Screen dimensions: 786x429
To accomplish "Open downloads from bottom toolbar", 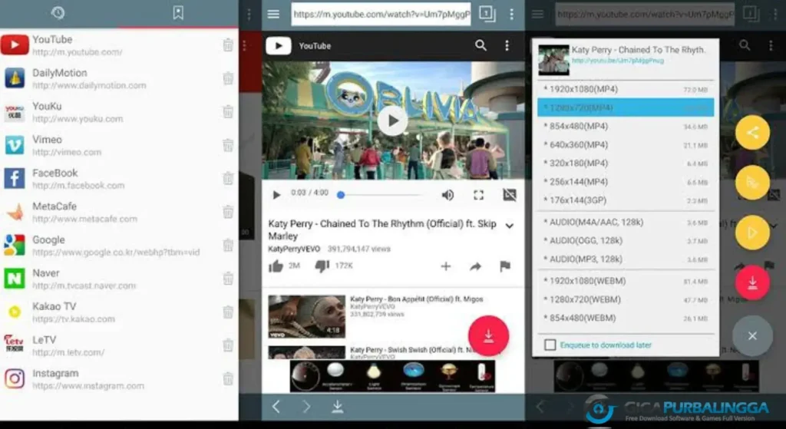I will pyautogui.click(x=338, y=407).
